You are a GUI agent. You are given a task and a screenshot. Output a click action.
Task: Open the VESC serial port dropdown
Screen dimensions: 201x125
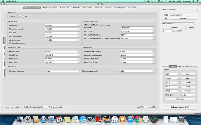pyautogui.click(x=181, y=15)
